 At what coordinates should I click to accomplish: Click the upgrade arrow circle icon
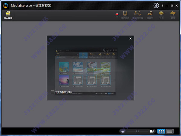(156, 5)
